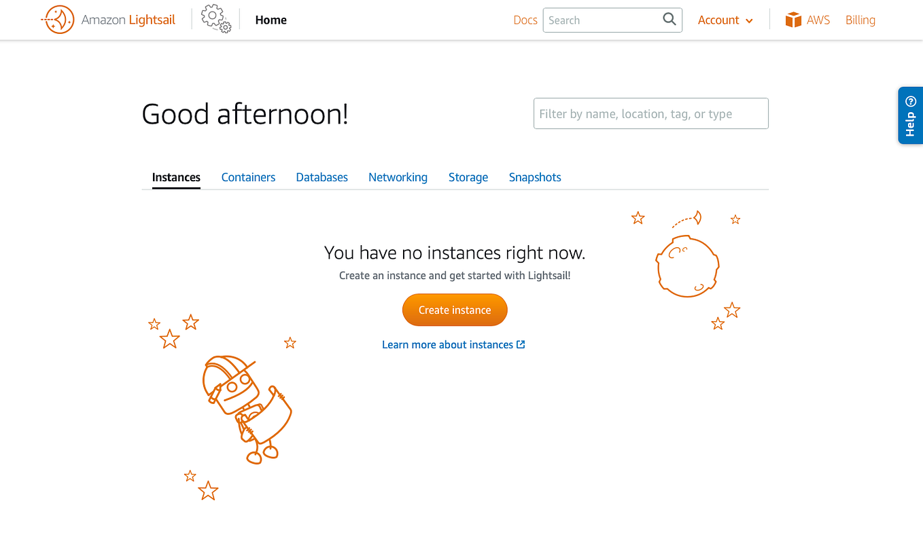
Task: Click the search magnifier icon
Action: (x=669, y=20)
